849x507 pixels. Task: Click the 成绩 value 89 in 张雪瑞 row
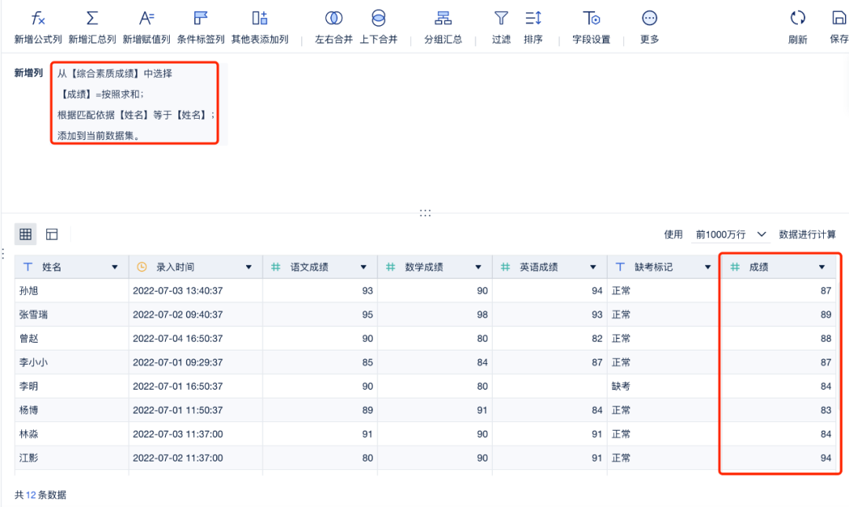tap(778, 314)
